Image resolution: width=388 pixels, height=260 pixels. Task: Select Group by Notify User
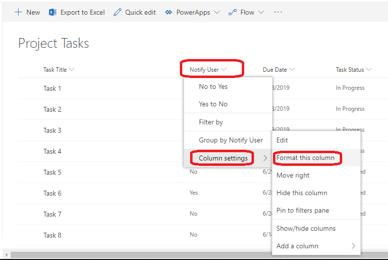coord(231,140)
